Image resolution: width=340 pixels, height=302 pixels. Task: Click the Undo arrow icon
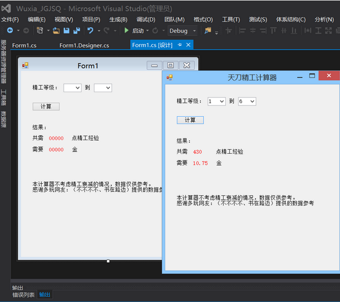pos(90,30)
